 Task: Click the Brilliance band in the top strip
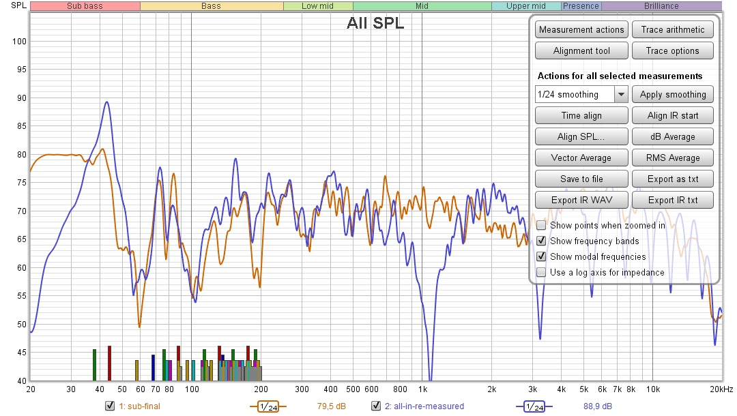coord(661,6)
